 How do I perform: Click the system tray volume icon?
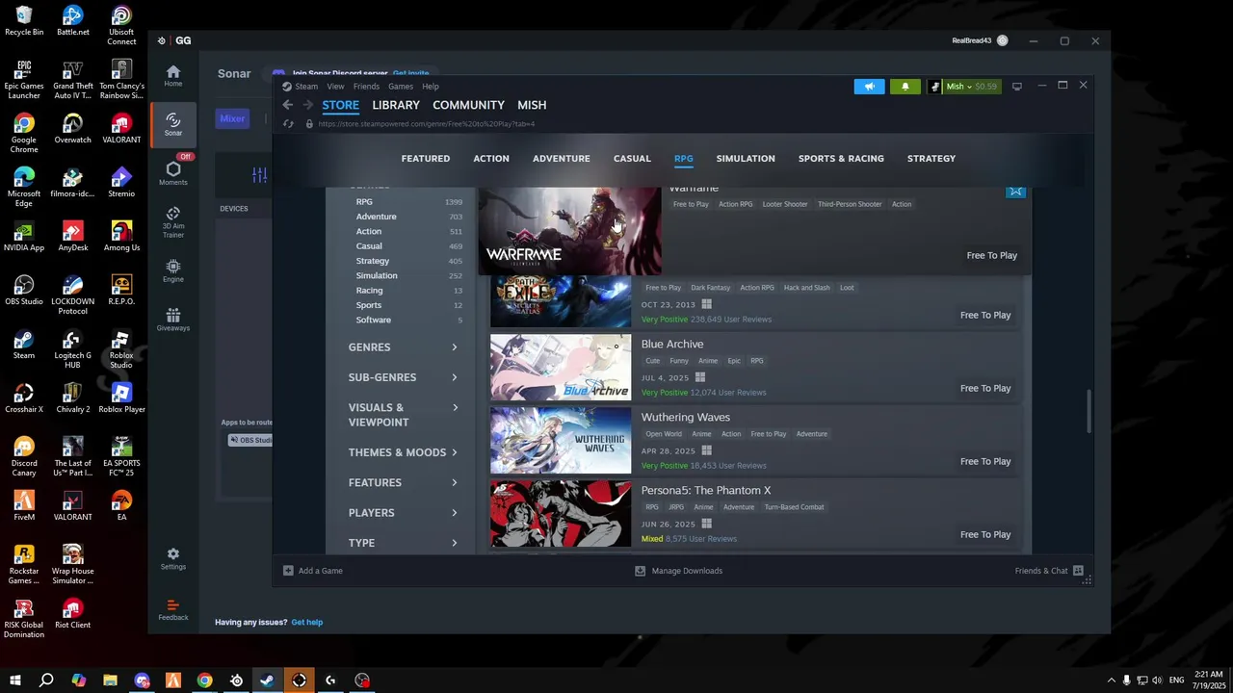point(1157,680)
